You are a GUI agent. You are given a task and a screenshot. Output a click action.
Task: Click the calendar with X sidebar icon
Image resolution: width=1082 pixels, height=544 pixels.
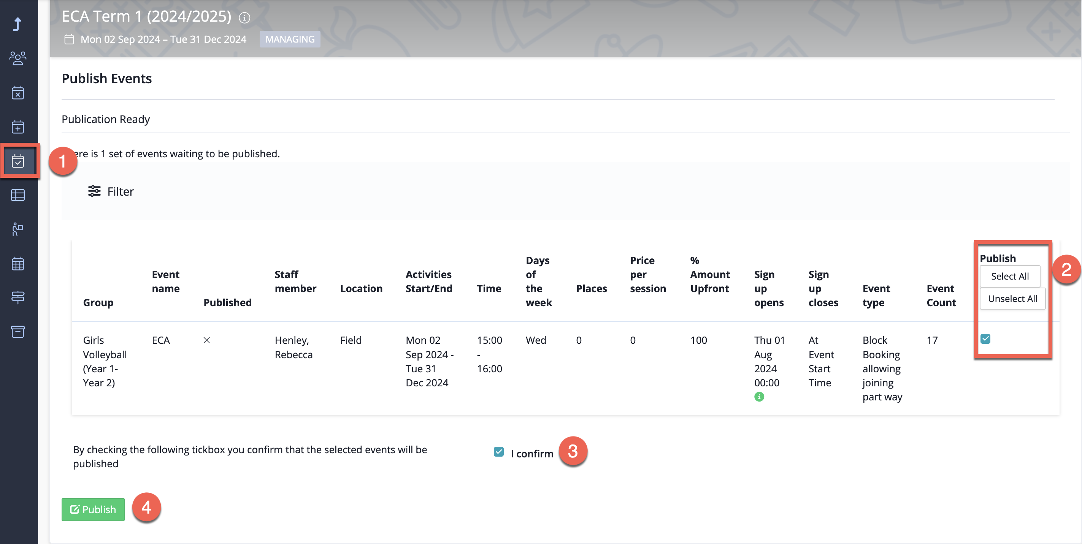pyautogui.click(x=17, y=93)
